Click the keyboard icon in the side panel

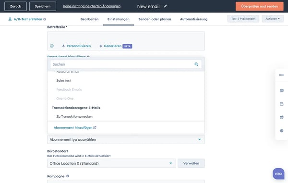tap(282, 75)
